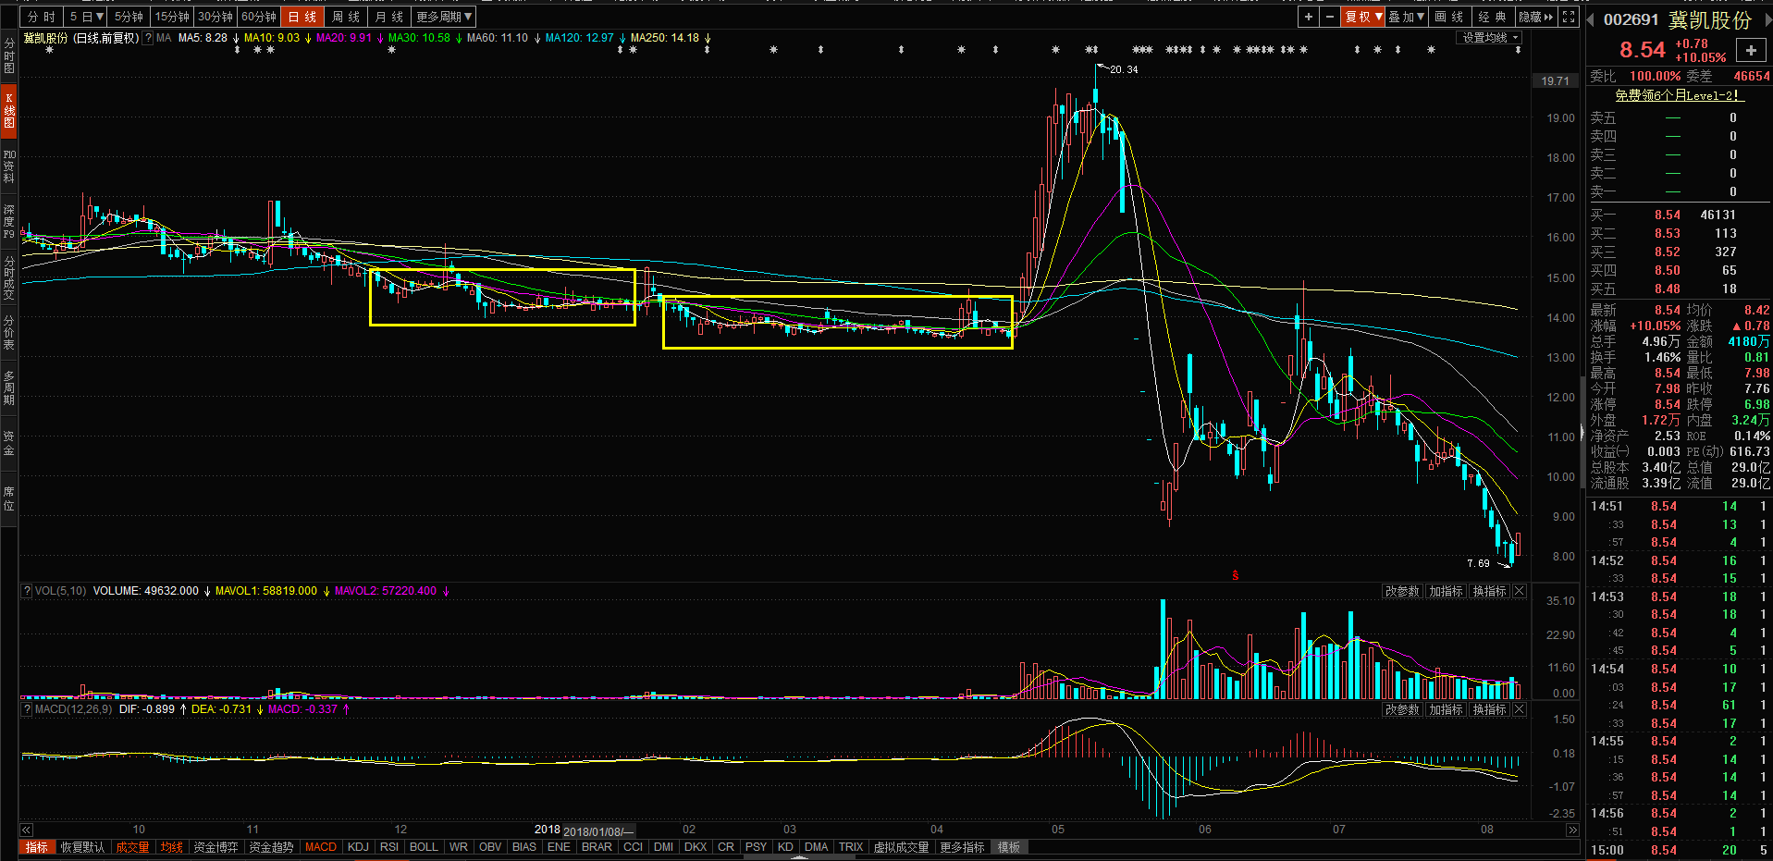This screenshot has width=1773, height=861.
Task: Go to previous stock with left arrow
Action: tap(1592, 20)
